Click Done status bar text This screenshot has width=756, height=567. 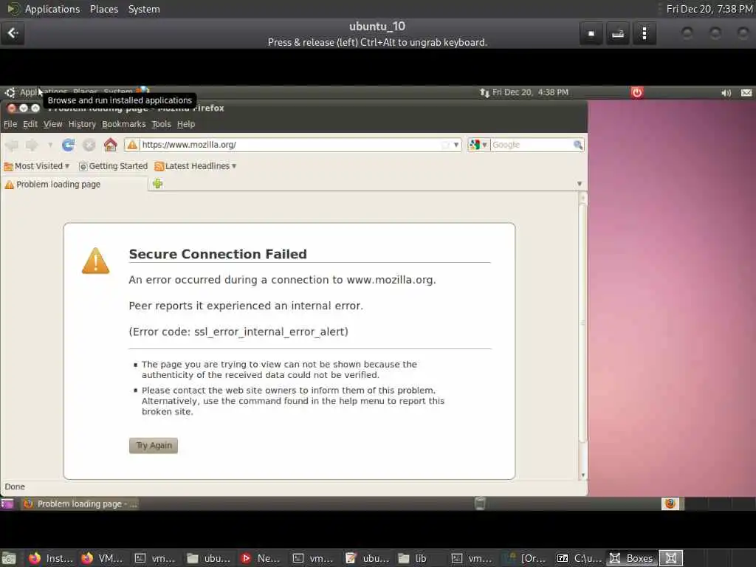point(15,487)
